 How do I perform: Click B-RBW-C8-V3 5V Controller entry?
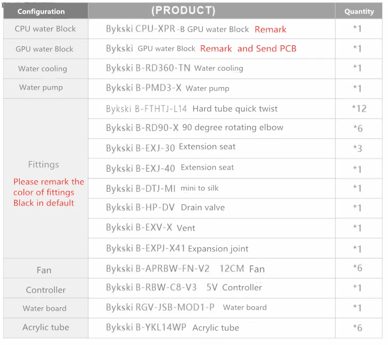[184, 288]
